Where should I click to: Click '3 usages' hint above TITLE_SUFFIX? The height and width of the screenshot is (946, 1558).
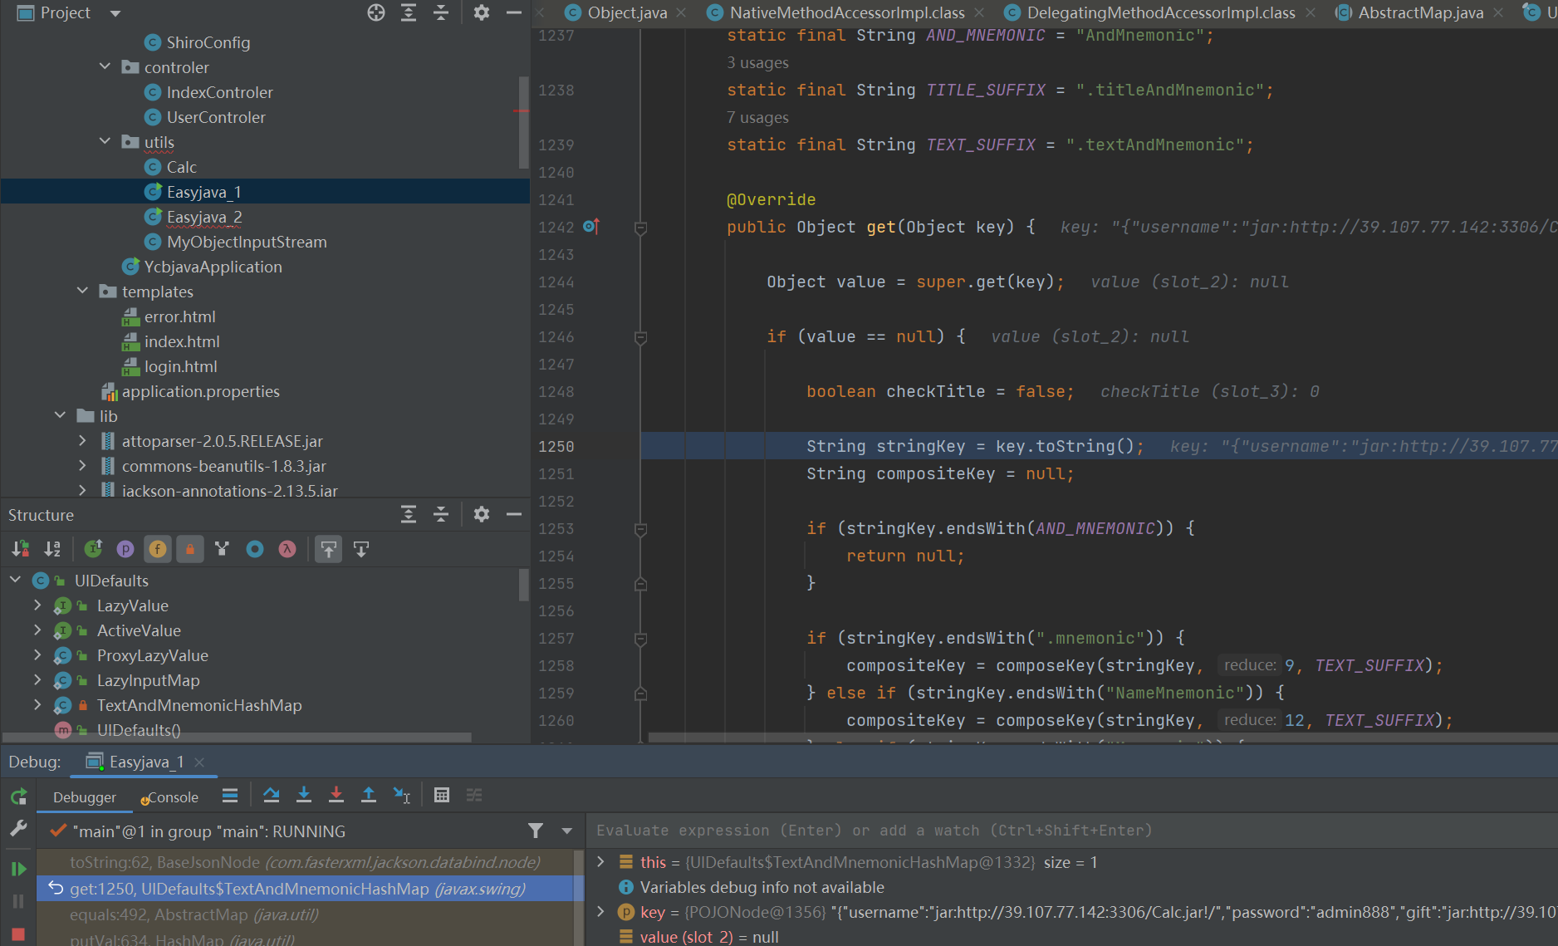[x=757, y=63]
